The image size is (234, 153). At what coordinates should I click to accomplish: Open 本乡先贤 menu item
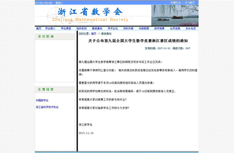point(191,28)
